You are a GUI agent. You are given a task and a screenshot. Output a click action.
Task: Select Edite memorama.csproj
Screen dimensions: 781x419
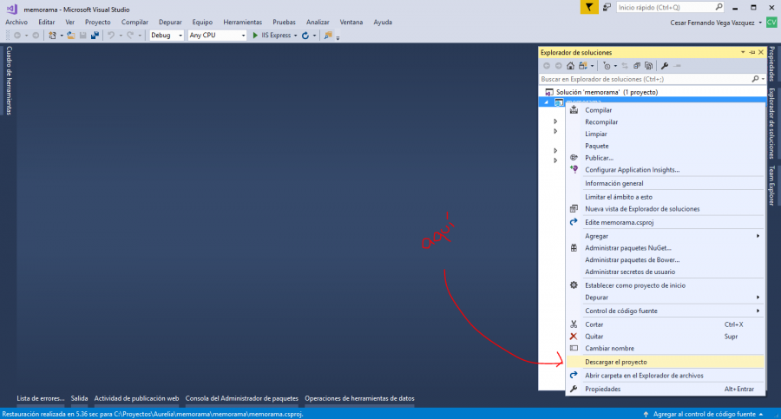[x=665, y=222]
